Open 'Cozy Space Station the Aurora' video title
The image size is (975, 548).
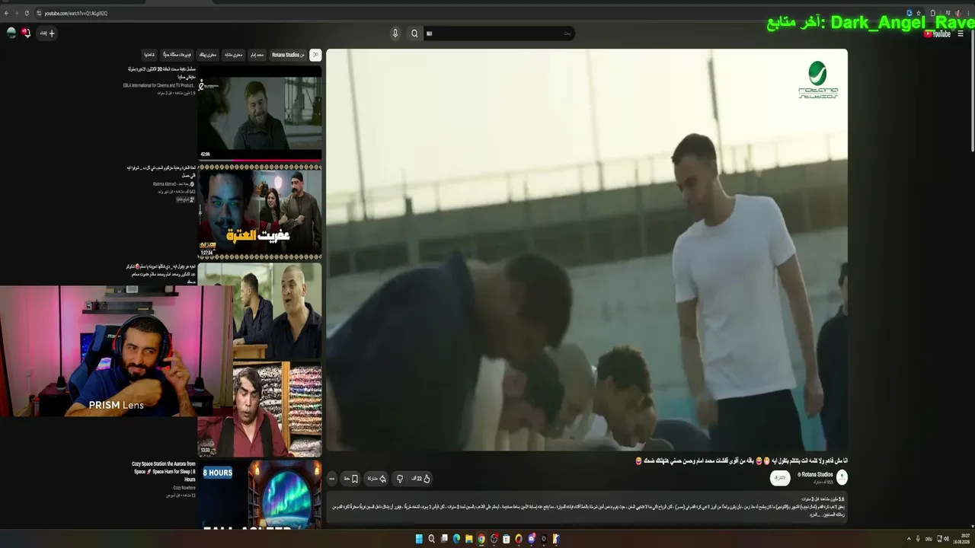point(164,471)
